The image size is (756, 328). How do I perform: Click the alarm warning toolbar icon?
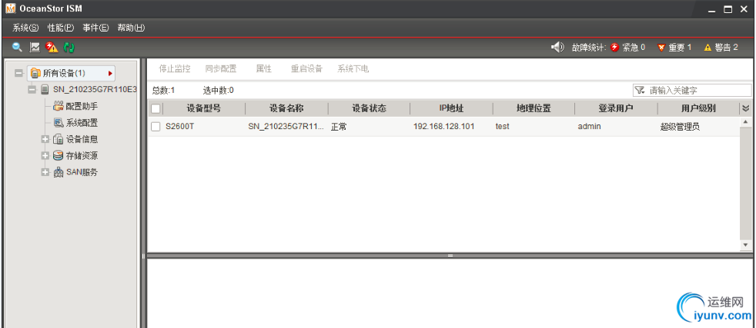coord(52,47)
